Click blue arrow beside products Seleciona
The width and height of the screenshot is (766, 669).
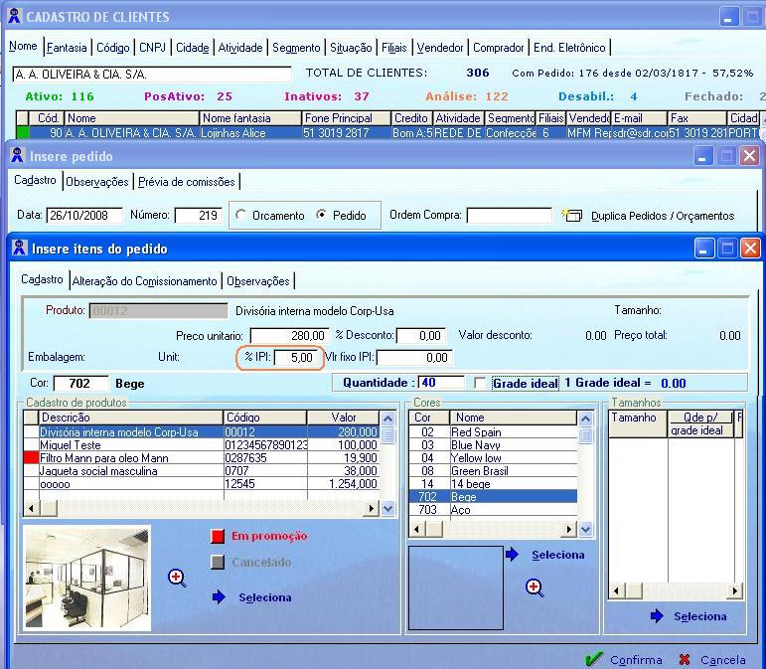(x=219, y=596)
